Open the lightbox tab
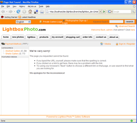Screen dimensions: 137x123 pos(31,37)
